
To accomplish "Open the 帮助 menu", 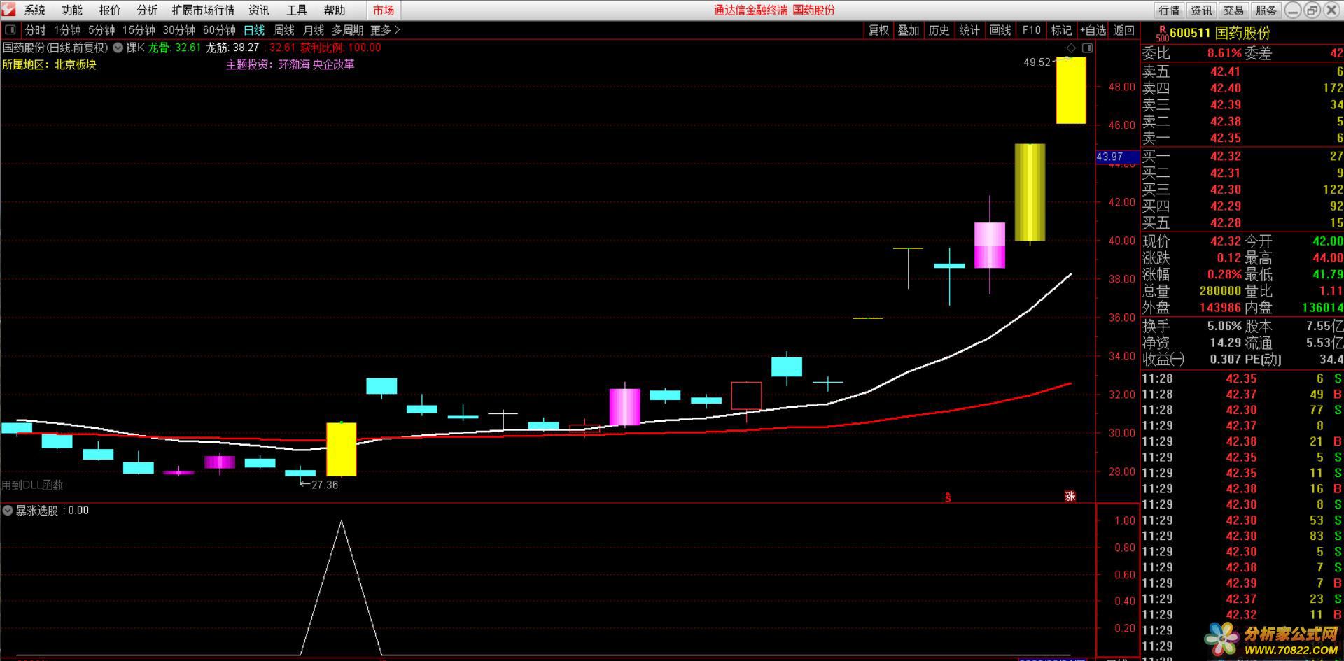I will tap(335, 10).
